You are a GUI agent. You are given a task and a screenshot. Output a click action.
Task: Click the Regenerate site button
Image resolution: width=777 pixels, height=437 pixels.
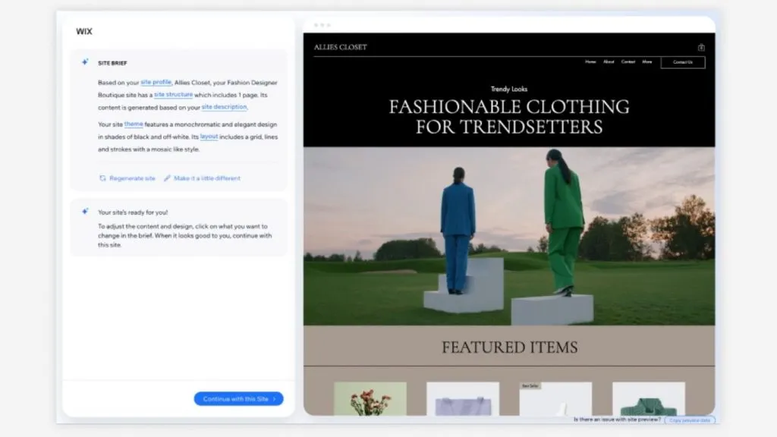pyautogui.click(x=127, y=178)
